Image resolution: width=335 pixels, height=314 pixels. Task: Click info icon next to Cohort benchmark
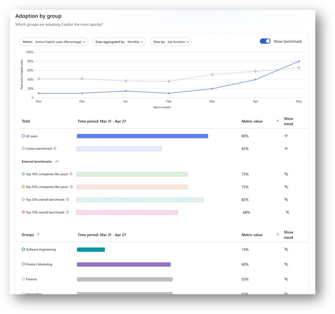click(55, 148)
